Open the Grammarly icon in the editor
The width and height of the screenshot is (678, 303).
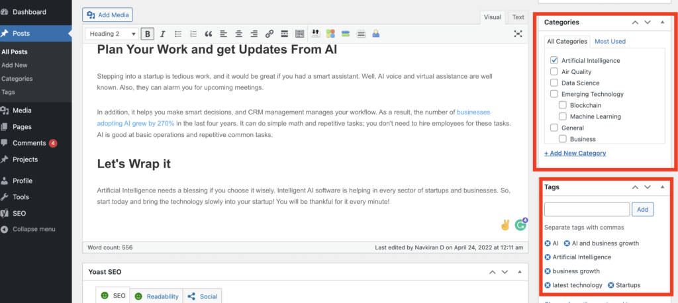(x=520, y=225)
